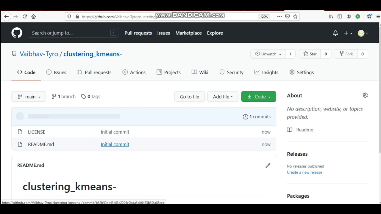Open the Wiki tab
381x214 pixels.
click(200, 73)
